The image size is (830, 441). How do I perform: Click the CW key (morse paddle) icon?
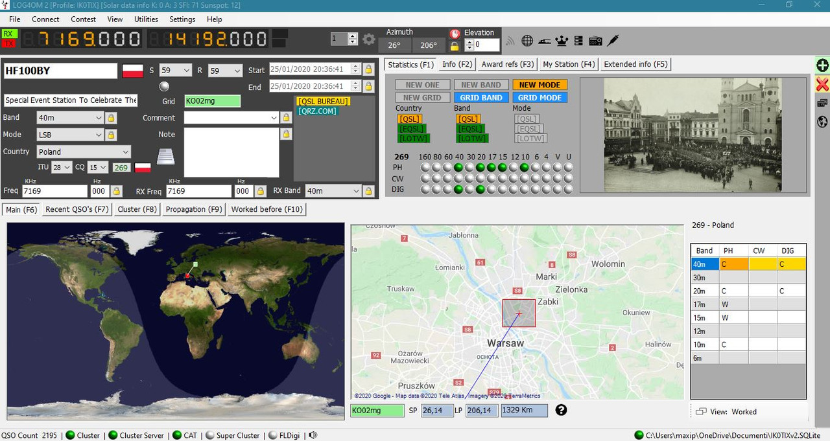pyautogui.click(x=545, y=41)
